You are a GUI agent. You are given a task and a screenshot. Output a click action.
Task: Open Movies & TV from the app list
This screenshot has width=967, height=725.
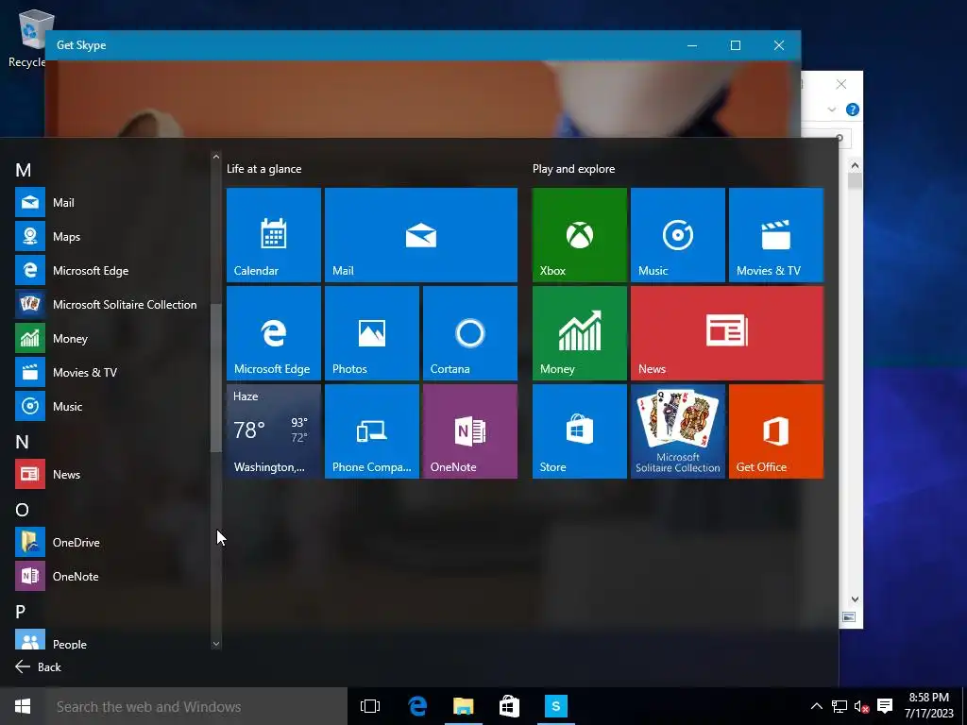coord(111,372)
